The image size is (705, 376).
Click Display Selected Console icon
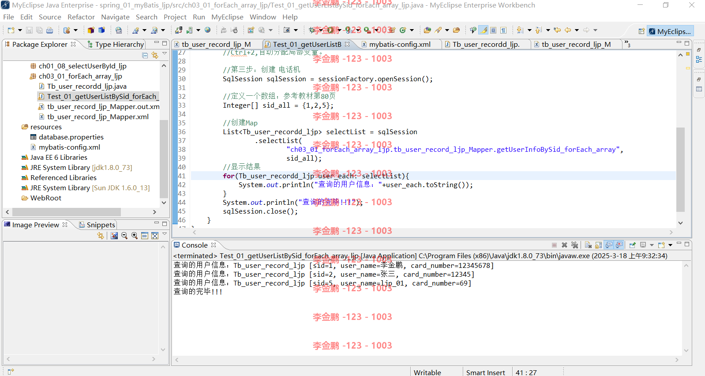[643, 245]
